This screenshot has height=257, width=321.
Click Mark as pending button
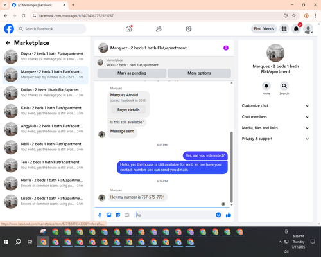pos(132,73)
